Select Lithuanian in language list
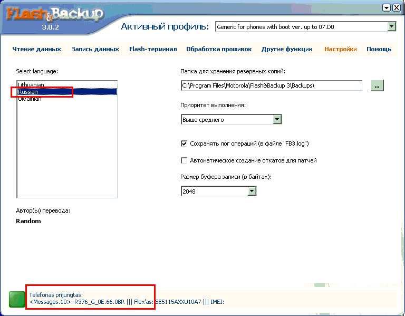This screenshot has width=405, height=316. click(67, 84)
